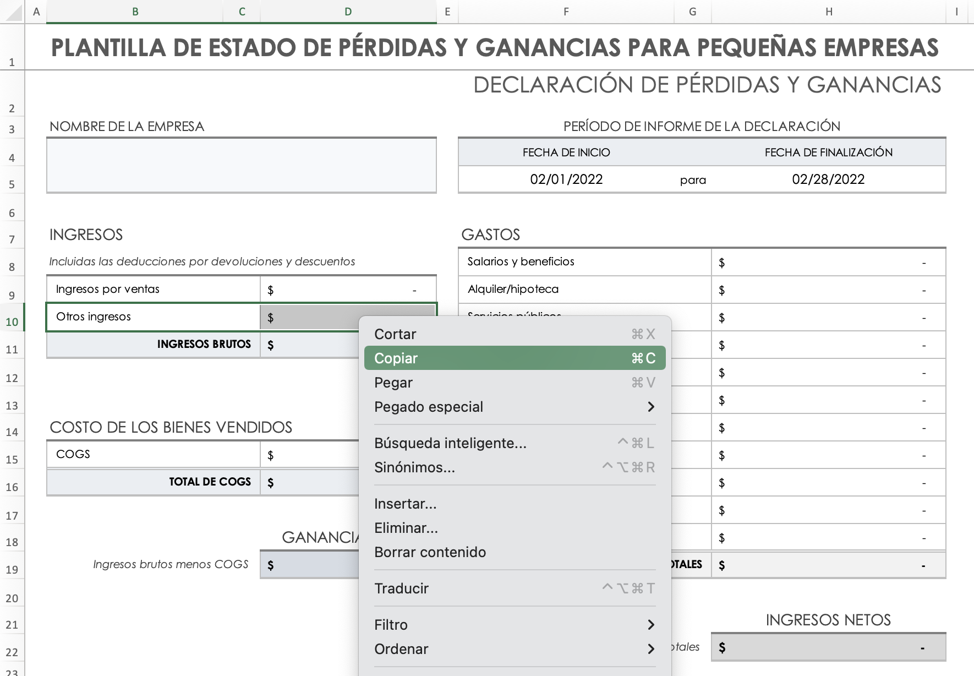Click the end date 02/28/2022 cell
This screenshot has height=676, width=974.
pyautogui.click(x=829, y=179)
